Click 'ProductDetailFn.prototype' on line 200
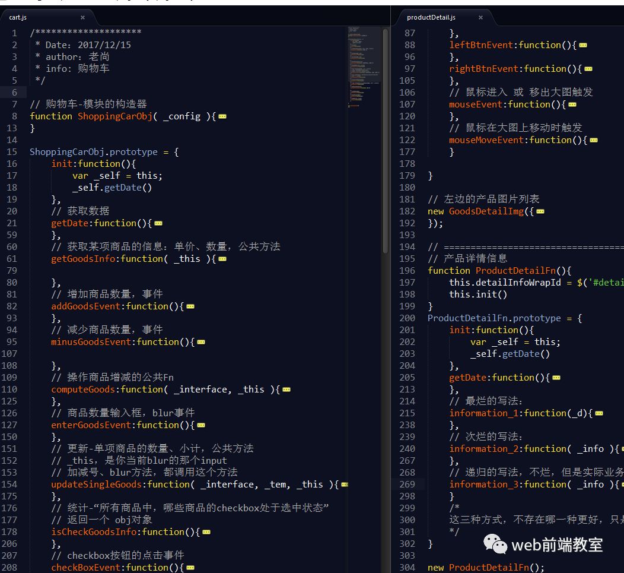624x573 pixels. [x=494, y=318]
